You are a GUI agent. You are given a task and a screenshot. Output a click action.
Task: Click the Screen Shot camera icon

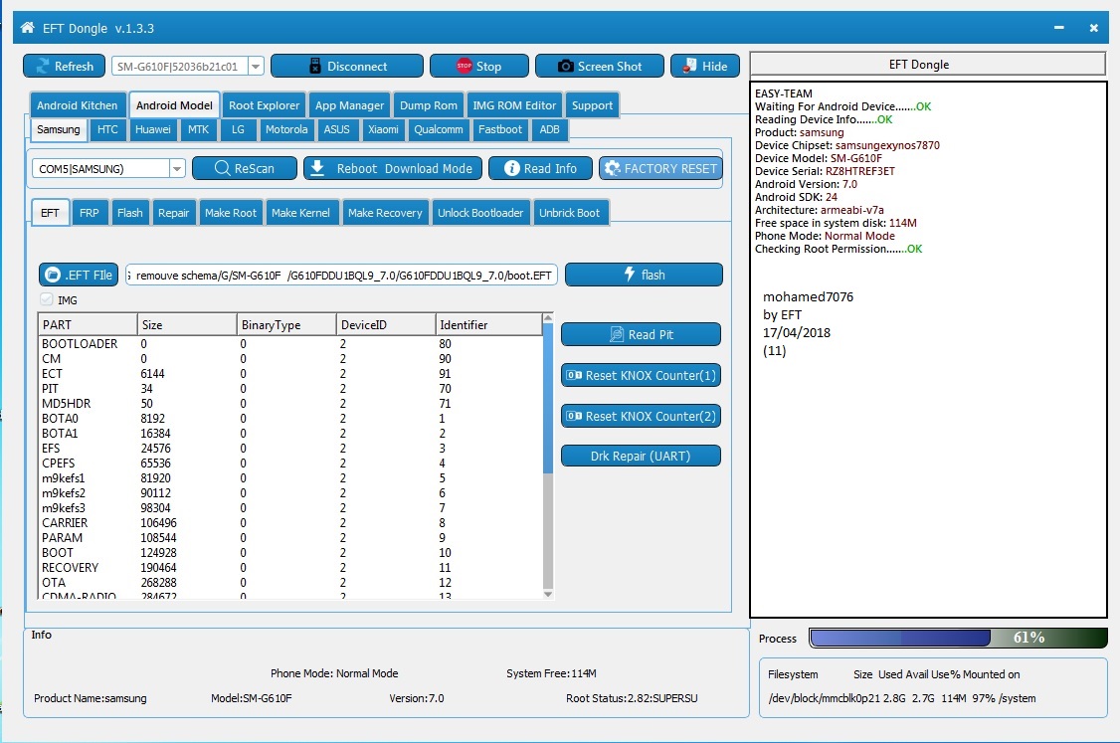tap(565, 66)
